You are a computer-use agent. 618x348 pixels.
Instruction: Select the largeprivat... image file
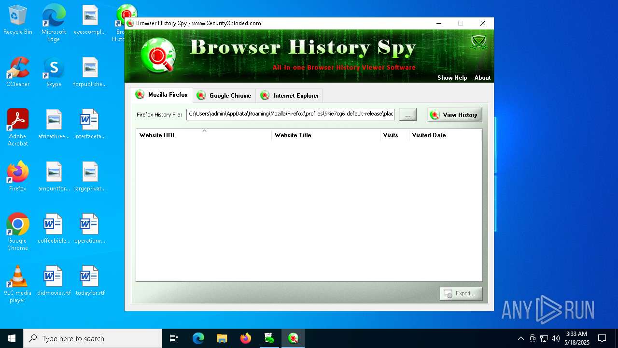point(90,176)
